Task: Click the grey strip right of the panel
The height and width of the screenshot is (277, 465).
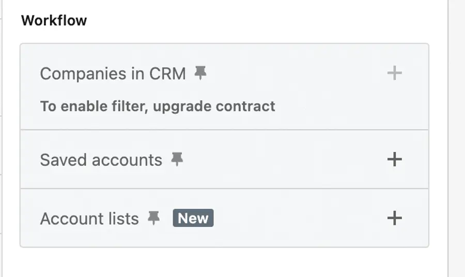Action: click(x=457, y=138)
